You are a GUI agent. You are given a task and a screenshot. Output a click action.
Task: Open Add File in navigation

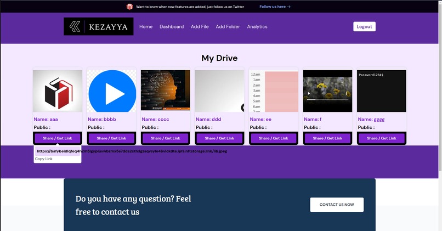(200, 26)
